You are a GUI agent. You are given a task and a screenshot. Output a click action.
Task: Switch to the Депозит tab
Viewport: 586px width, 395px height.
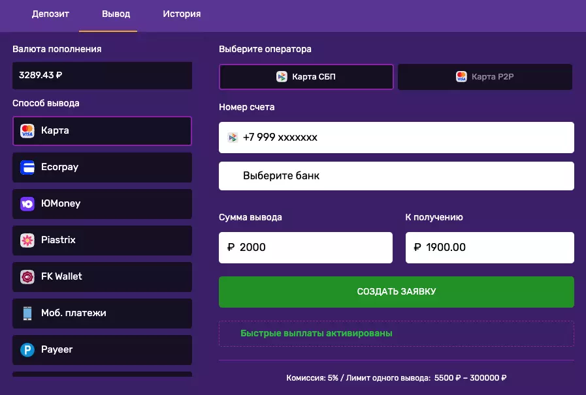(x=50, y=14)
